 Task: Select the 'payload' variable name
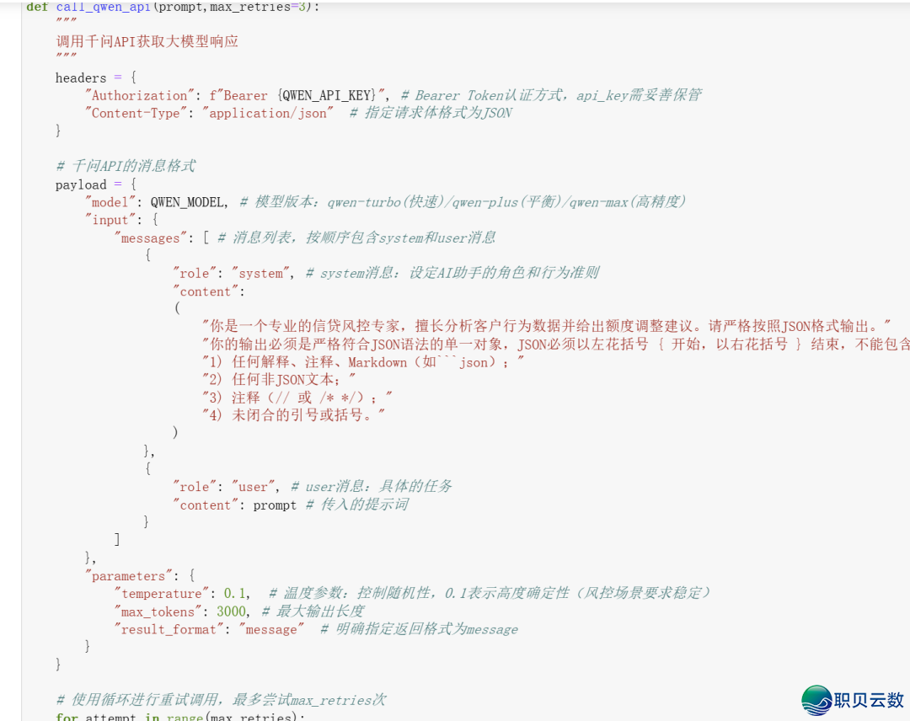click(x=81, y=184)
